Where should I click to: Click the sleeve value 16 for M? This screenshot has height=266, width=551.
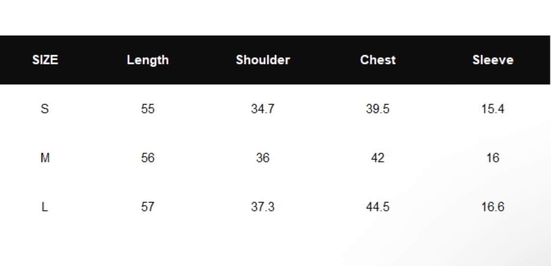[x=493, y=158]
